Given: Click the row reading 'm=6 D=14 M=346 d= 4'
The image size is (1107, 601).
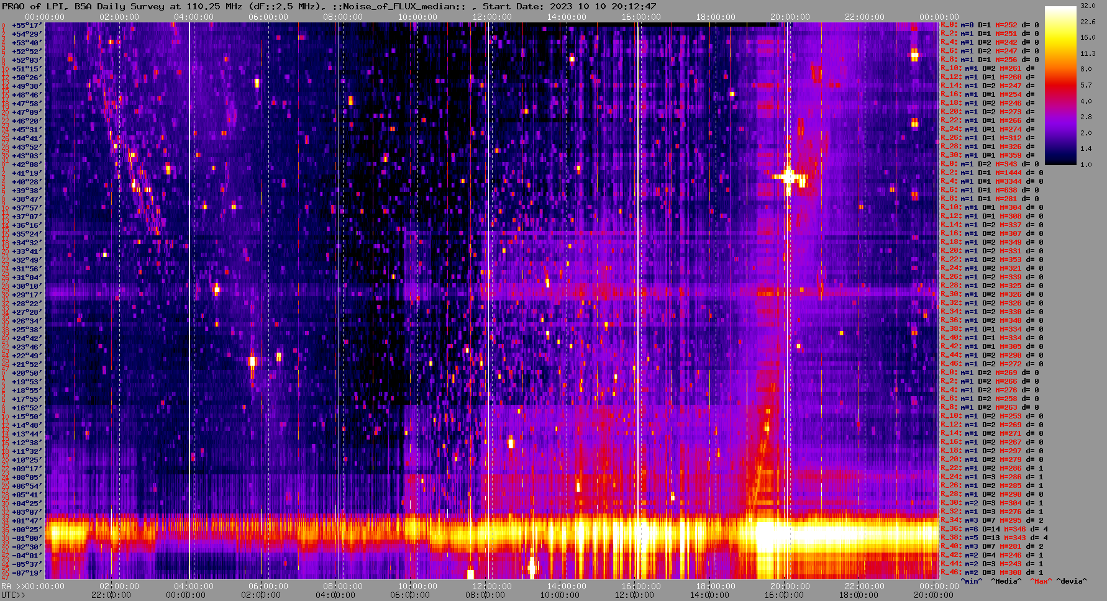Looking at the screenshot, I should click(x=994, y=530).
